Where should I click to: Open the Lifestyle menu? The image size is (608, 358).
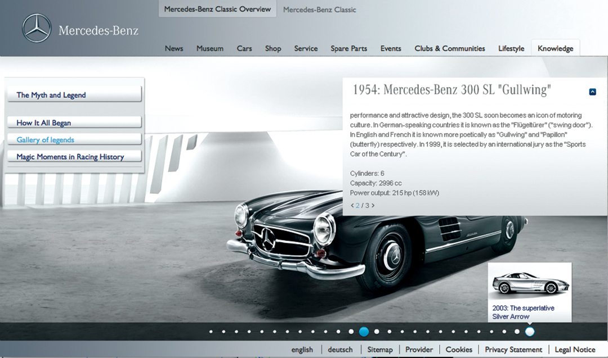[x=511, y=48]
